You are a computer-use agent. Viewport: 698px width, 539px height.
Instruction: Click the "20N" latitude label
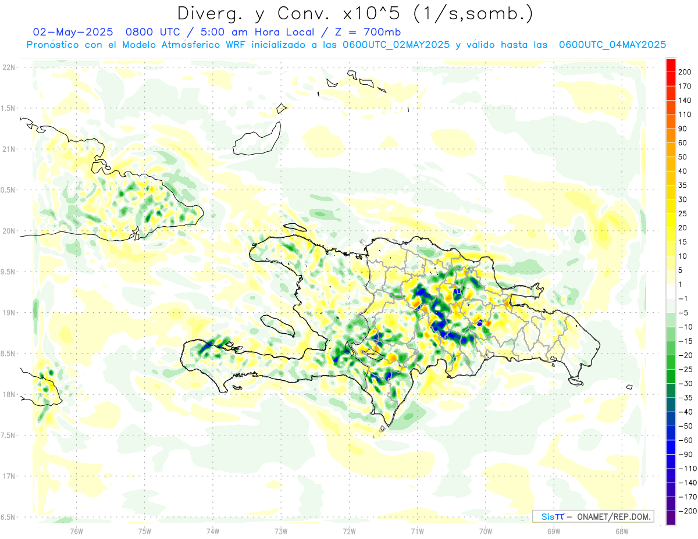point(9,231)
